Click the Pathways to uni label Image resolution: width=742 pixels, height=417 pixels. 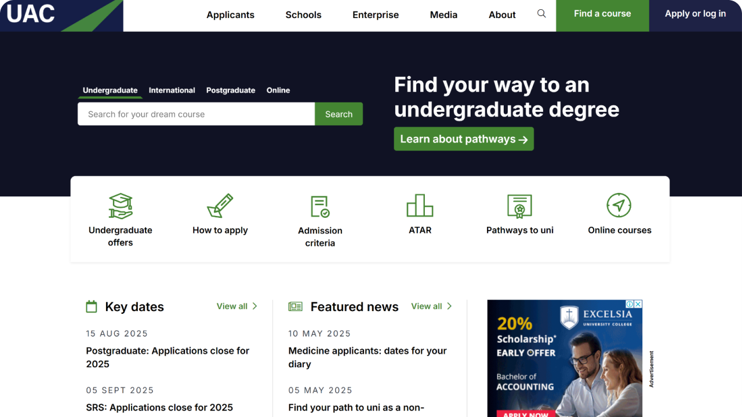(520, 230)
